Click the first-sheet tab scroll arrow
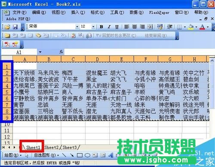The height and width of the screenshot is (167, 215). (x=4, y=147)
